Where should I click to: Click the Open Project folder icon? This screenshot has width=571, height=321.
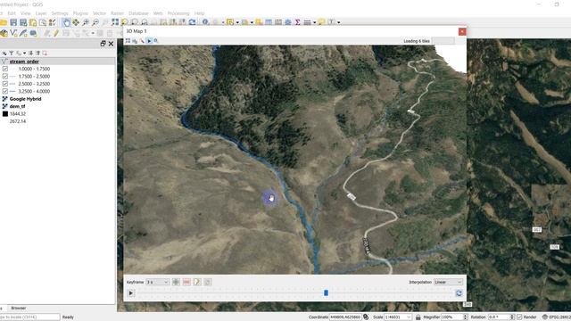point(4,22)
